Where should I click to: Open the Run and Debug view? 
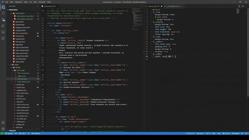coord(3,26)
